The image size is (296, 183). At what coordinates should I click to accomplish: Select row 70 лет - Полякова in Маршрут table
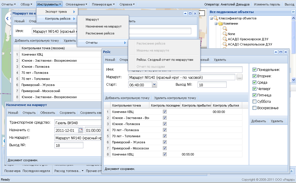click(58, 73)
